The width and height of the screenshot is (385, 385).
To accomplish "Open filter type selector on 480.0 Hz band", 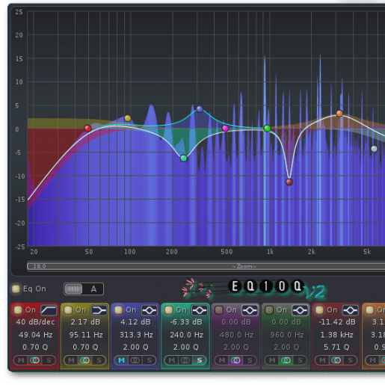I will tap(250, 310).
